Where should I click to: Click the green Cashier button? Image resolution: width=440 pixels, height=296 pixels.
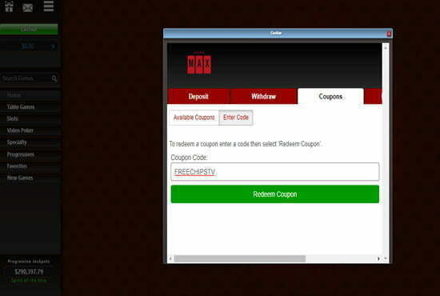[29, 29]
